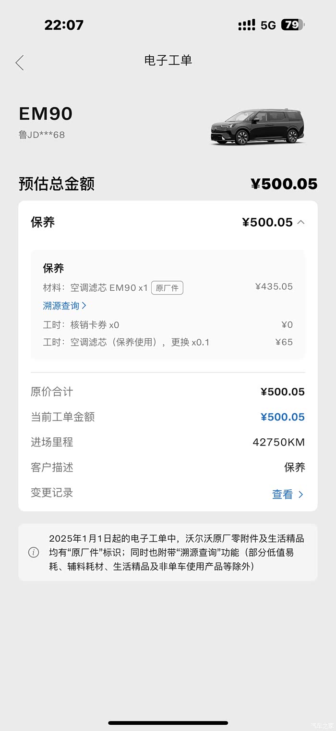Tap the cellular signal bars icon
The height and width of the screenshot is (731, 336).
click(x=247, y=25)
